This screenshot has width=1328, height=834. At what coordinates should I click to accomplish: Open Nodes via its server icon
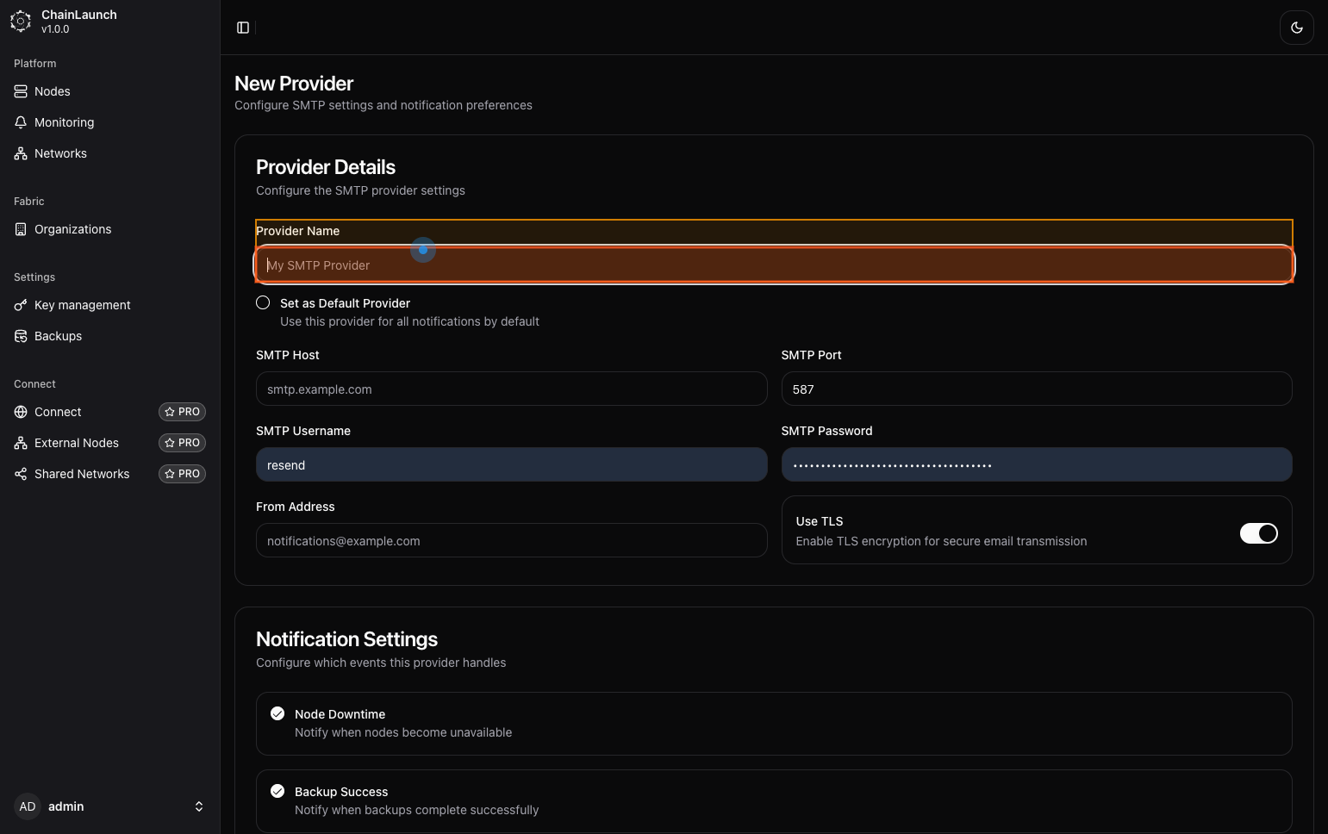coord(21,91)
